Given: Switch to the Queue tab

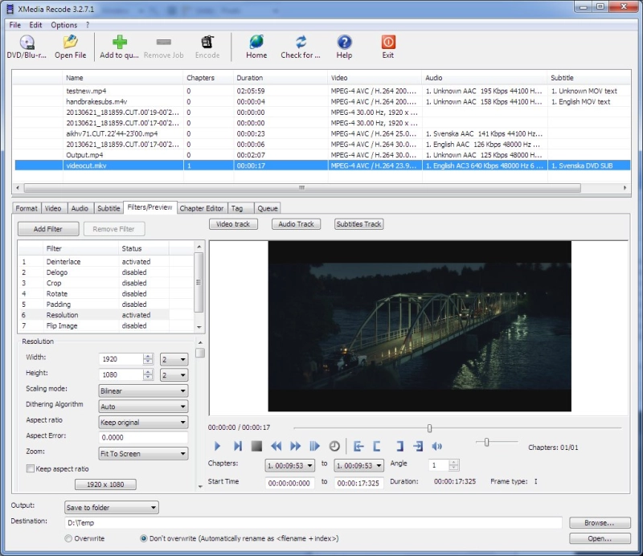Looking at the screenshot, I should 268,208.
